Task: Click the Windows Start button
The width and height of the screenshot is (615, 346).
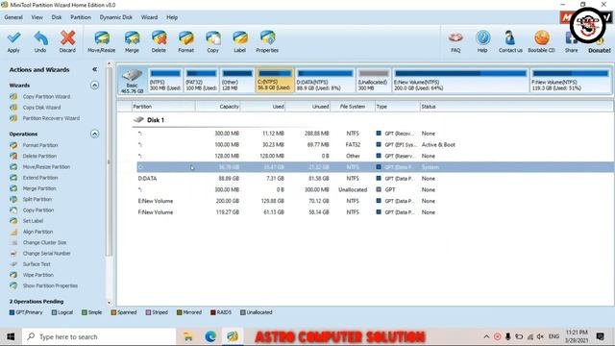Action: pos(11,336)
